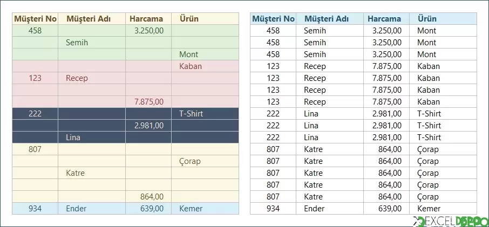Click cell containing 458 in left table
Viewport: 489px width, 227px height.
(35, 31)
